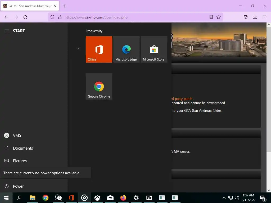
Task: Launch Microsoft Edge from Start tiles
Action: point(126,49)
